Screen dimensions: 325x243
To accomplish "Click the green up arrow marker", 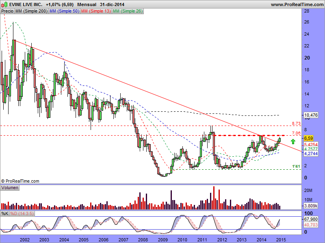I will tap(293, 141).
